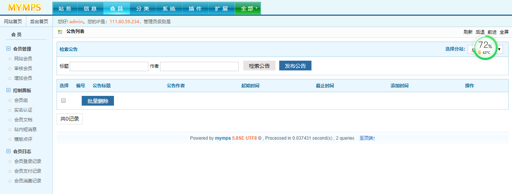Open 会员消费记录 in sidebar
The image size is (512, 194).
click(x=28, y=181)
